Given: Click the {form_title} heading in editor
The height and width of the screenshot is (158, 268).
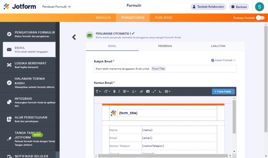Looking at the screenshot, I should pos(128,113).
